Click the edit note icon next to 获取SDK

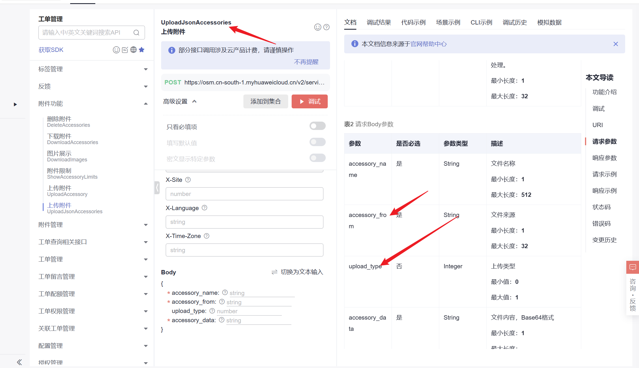point(125,50)
